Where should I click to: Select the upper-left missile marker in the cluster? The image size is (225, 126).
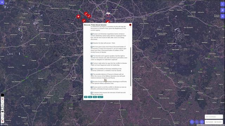tap(86, 14)
